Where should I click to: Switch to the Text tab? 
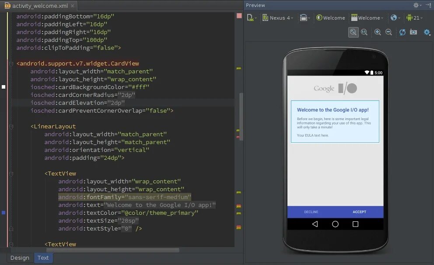point(43,258)
